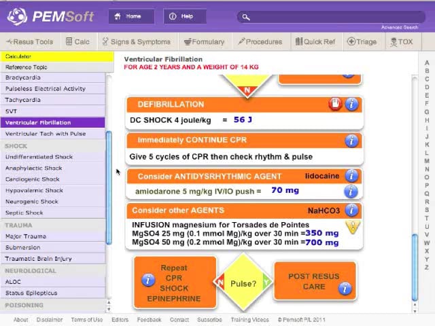Viewport: 435px width, 326px height.
Task: Open Calc tab
Action: [78, 42]
